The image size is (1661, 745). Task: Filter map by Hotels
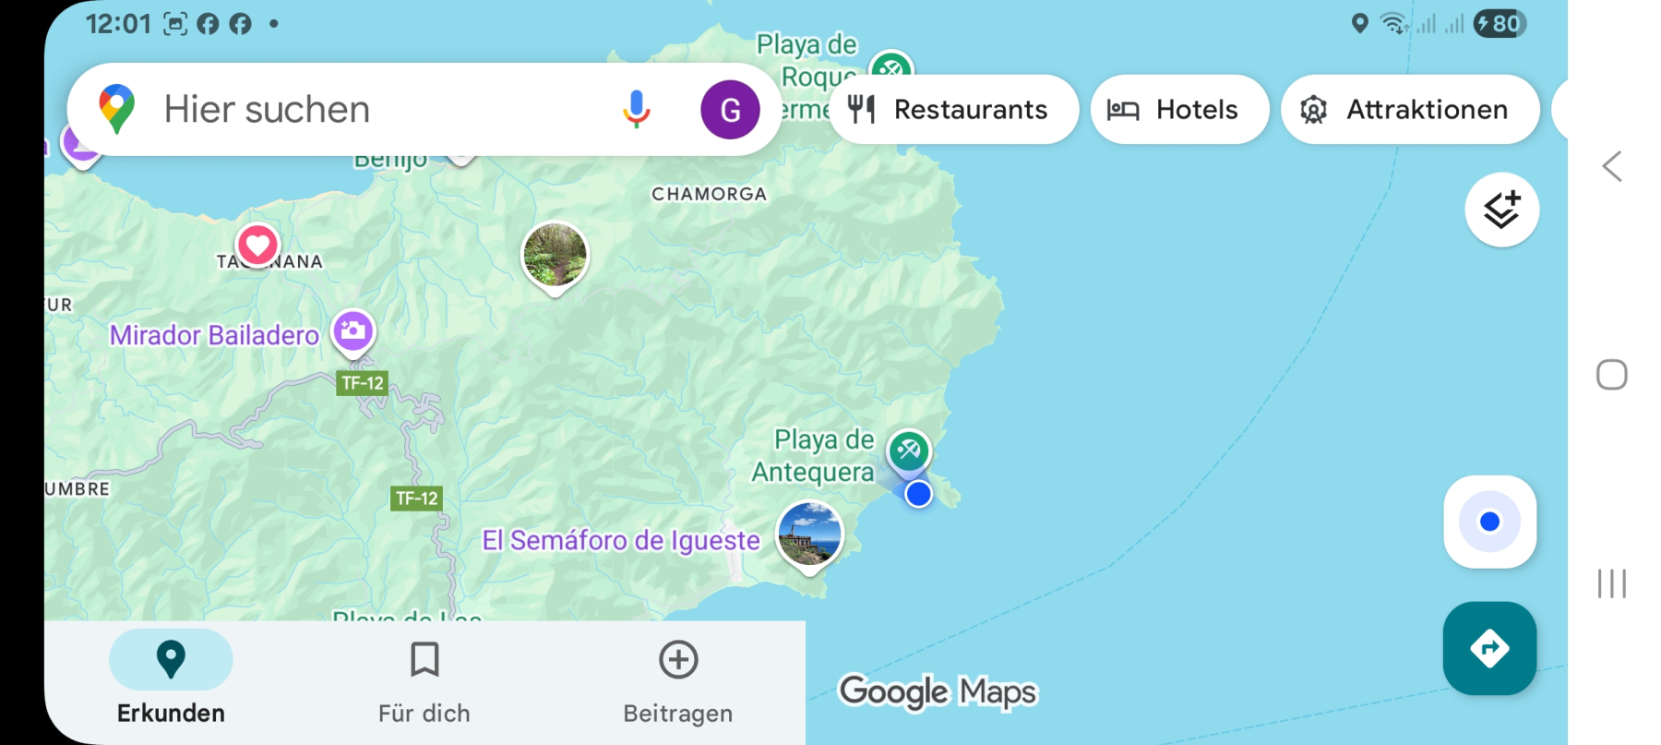[1179, 109]
